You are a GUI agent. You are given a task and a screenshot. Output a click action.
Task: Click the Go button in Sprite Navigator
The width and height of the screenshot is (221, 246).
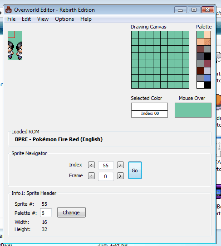coord(135,170)
